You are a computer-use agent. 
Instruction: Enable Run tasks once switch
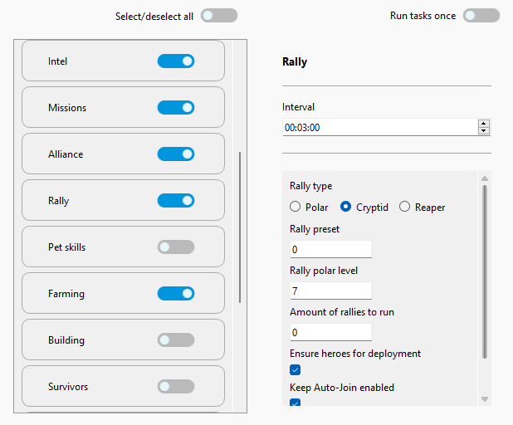coord(481,16)
